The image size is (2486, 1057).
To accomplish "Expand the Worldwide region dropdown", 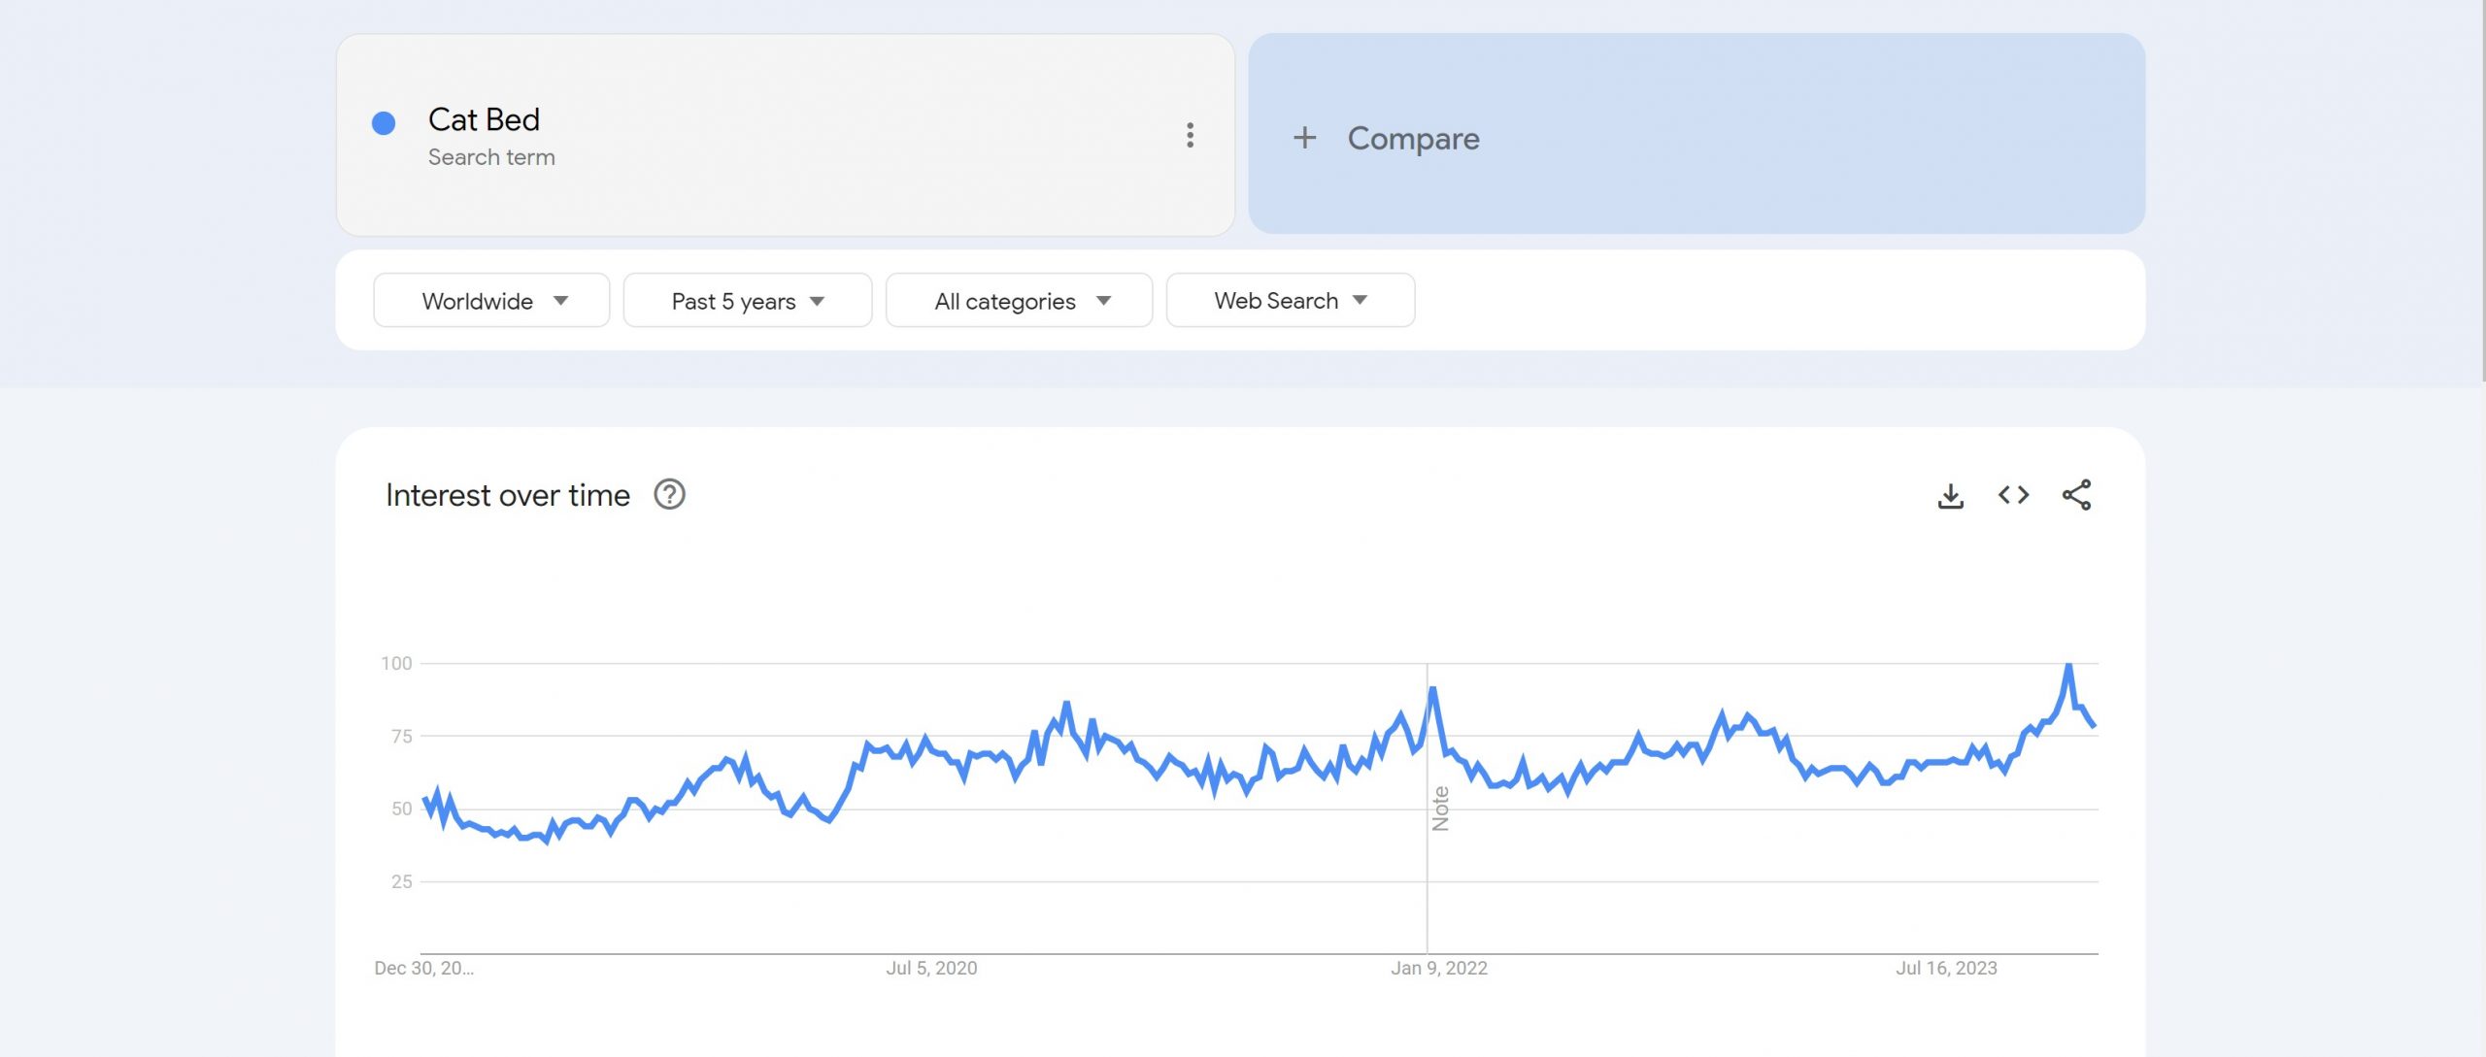I will click(x=491, y=301).
